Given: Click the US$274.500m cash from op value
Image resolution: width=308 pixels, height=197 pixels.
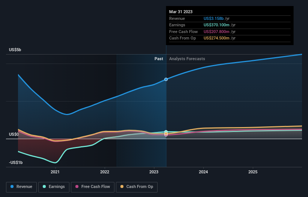Looking at the screenshot, I should pyautogui.click(x=216, y=38).
